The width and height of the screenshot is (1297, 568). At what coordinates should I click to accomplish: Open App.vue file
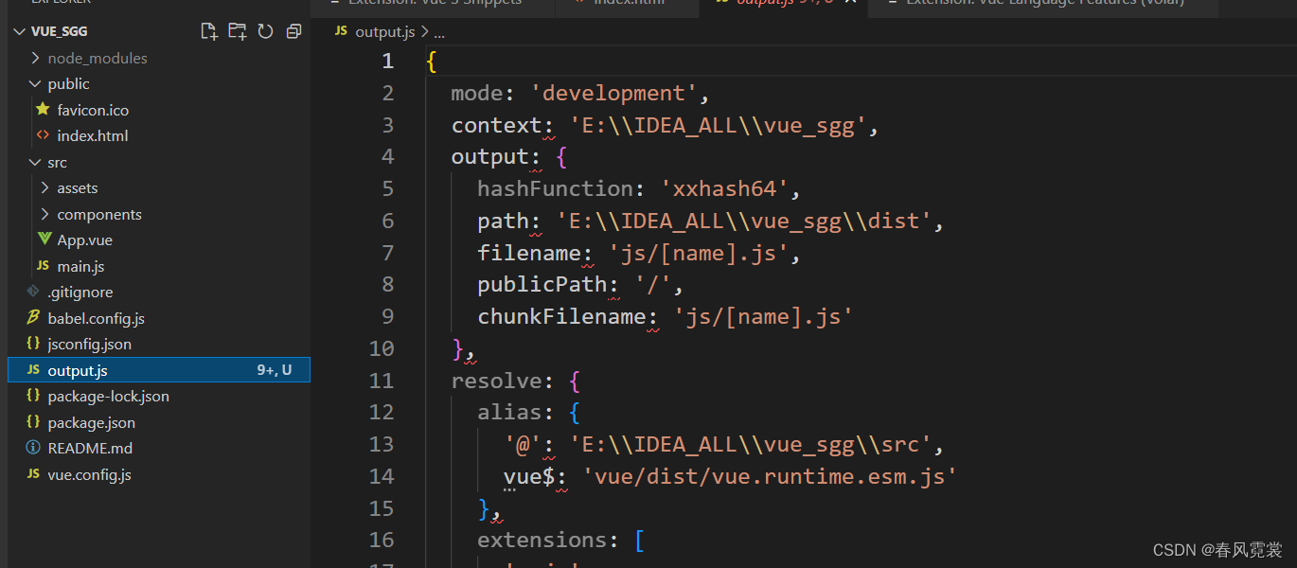click(84, 240)
